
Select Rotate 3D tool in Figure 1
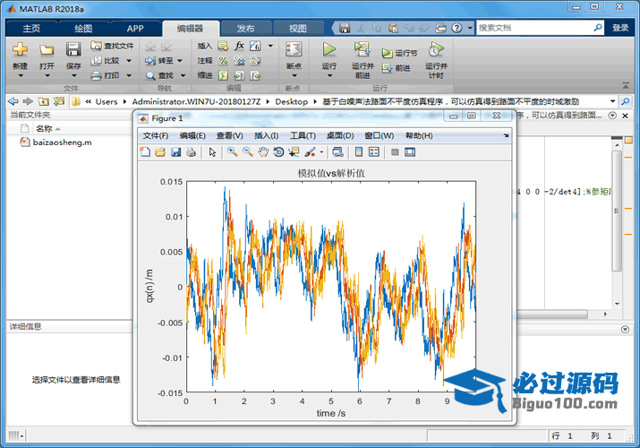[278, 152]
